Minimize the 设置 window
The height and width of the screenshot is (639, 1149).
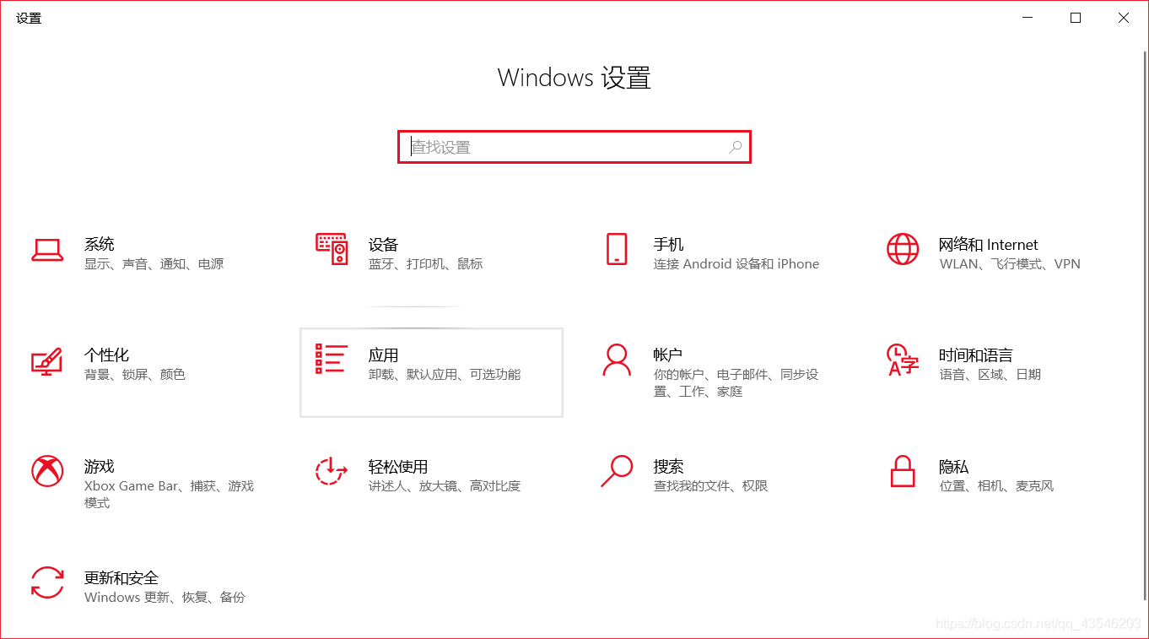(x=1028, y=18)
